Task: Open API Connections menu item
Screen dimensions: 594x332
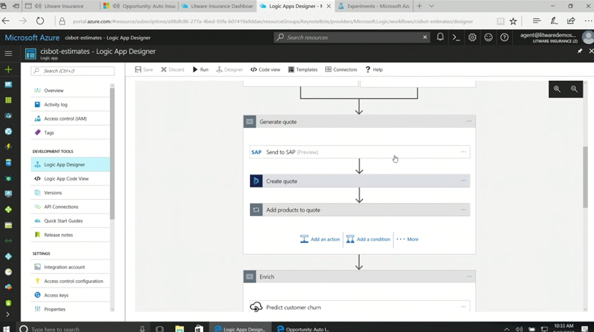Action: click(70, 206)
